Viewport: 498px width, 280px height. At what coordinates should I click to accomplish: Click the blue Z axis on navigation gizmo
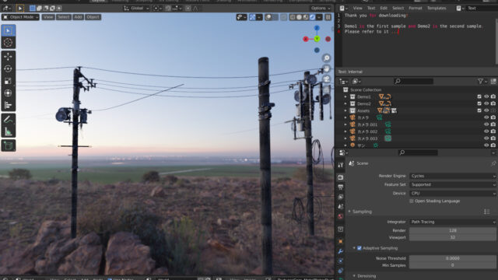pos(317,28)
